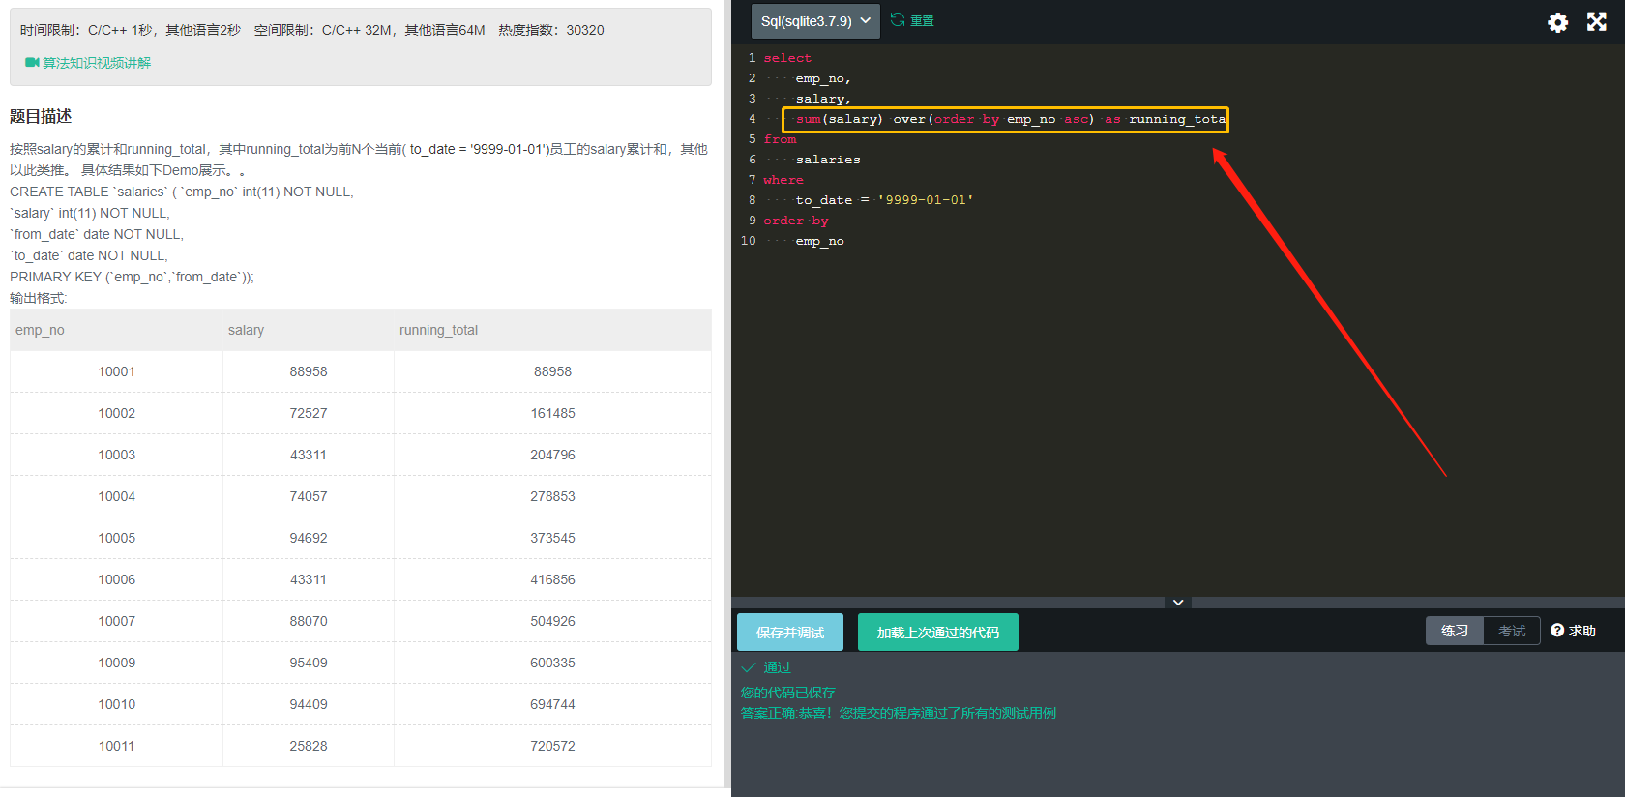Click the table cell 10010
The height and width of the screenshot is (797, 1625).
point(116,704)
